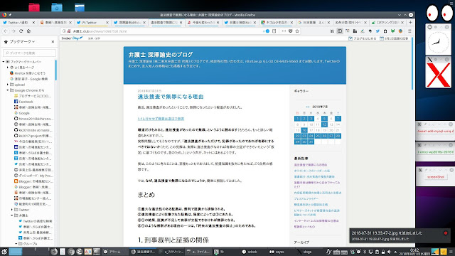Close the bookmarks sidebar
Viewport: 455px width, 256px height.
(x=53, y=42)
